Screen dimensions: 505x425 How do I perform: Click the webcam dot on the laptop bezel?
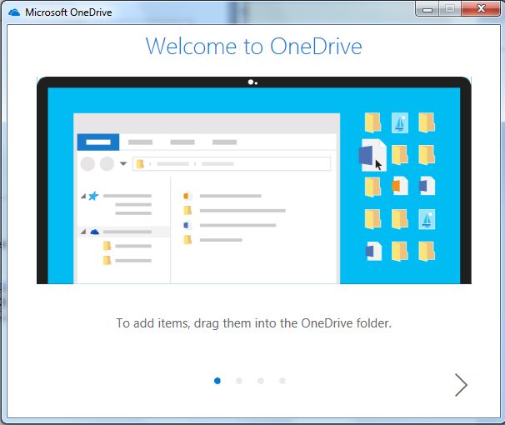(249, 82)
